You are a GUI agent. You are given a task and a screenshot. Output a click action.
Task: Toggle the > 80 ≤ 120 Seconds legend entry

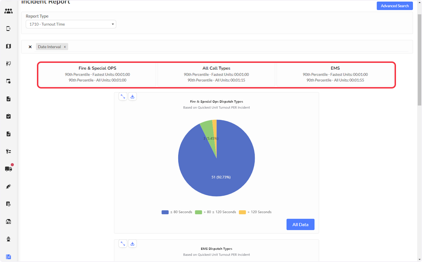(x=216, y=212)
